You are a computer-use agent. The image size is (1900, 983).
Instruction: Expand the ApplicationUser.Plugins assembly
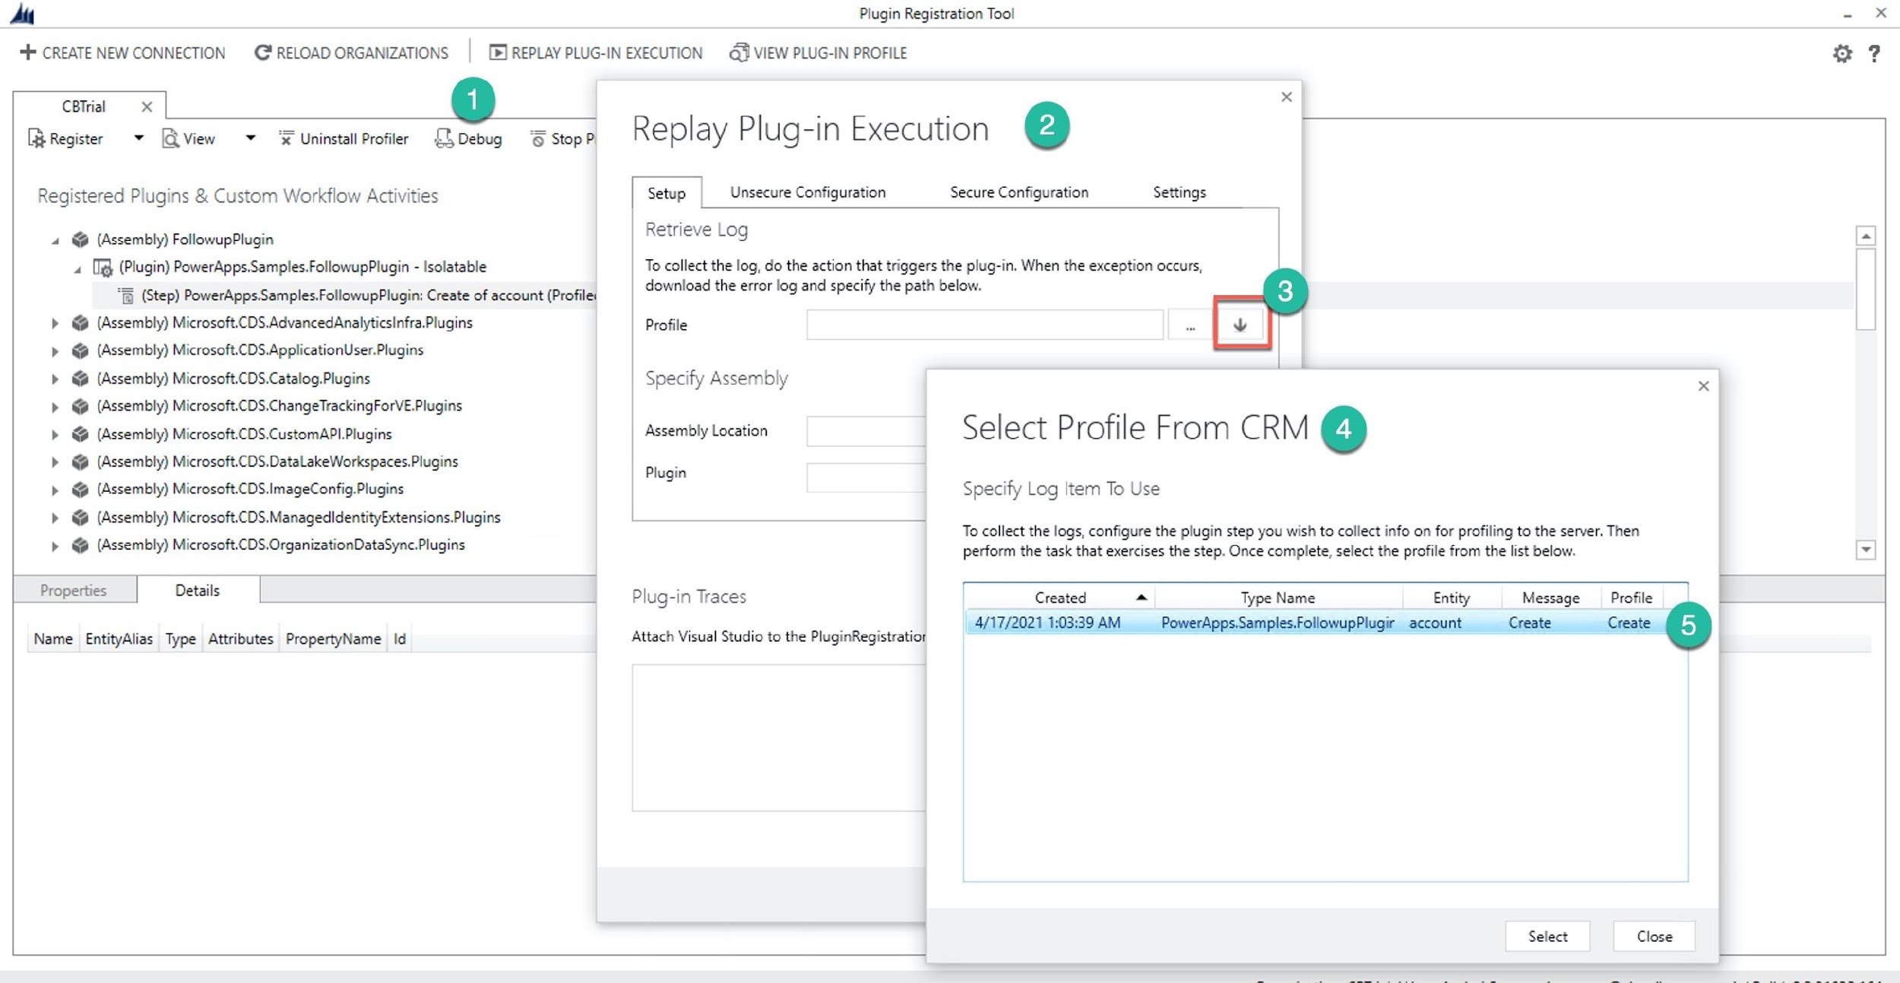click(x=55, y=351)
